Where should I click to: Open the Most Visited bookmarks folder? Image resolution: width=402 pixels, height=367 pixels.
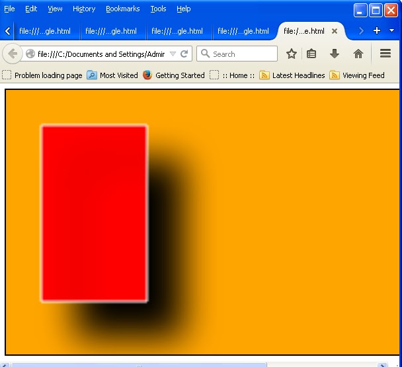click(112, 75)
